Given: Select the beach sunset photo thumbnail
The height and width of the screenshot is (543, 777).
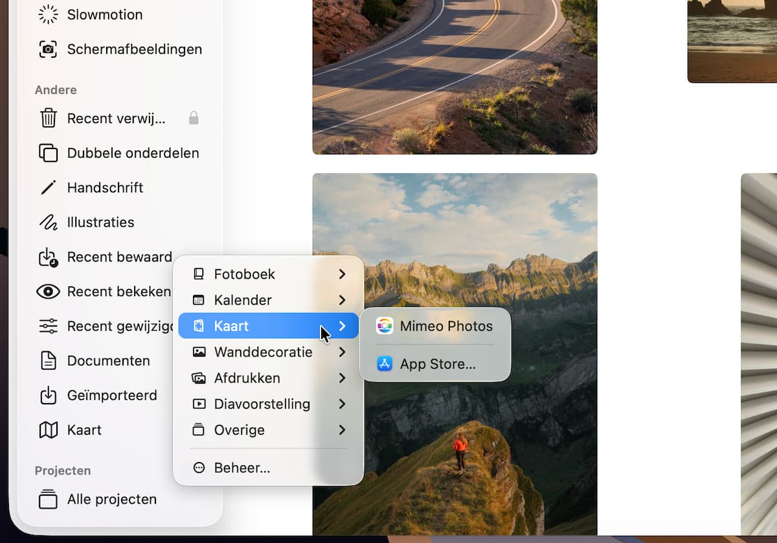Looking at the screenshot, I should (732, 41).
